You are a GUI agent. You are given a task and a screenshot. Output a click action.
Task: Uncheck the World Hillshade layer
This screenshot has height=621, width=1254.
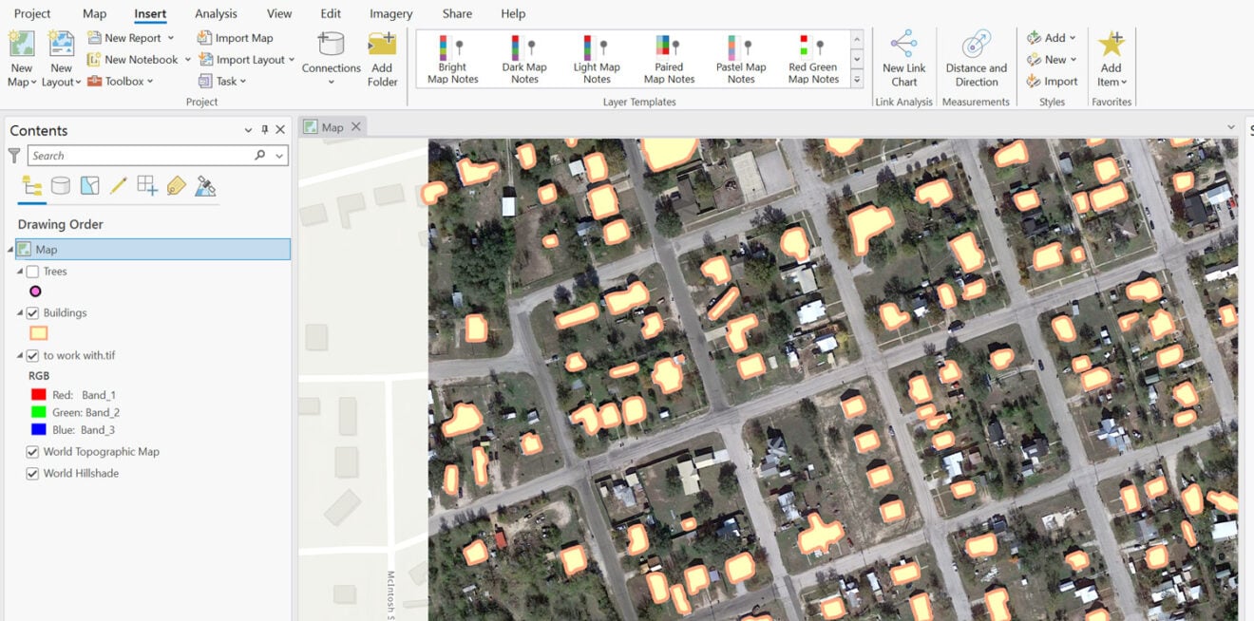click(32, 473)
